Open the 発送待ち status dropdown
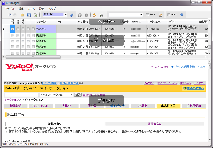 click(x=65, y=15)
